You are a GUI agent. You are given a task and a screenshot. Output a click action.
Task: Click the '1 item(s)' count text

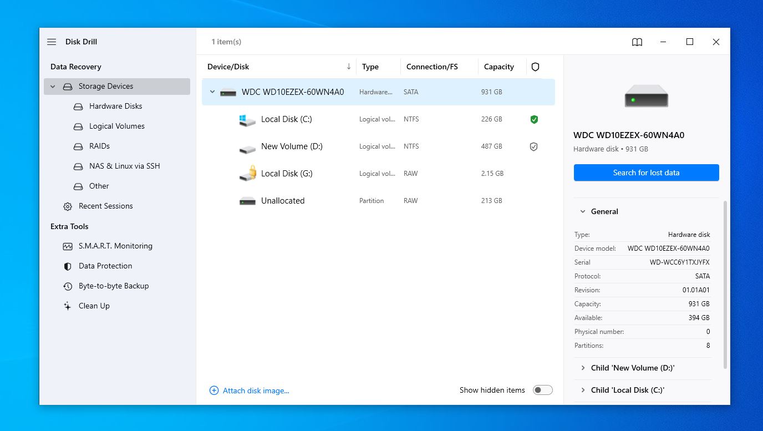pyautogui.click(x=226, y=42)
